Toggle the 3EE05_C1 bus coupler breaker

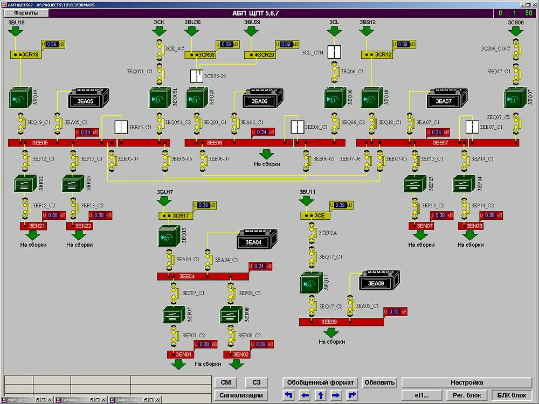coord(121,127)
